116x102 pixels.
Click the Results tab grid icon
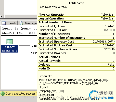[4, 23]
